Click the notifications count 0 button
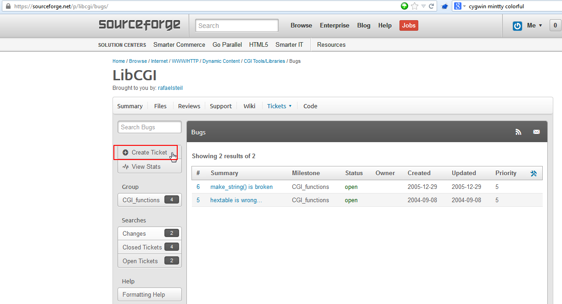This screenshot has height=304, width=562. [x=555, y=26]
